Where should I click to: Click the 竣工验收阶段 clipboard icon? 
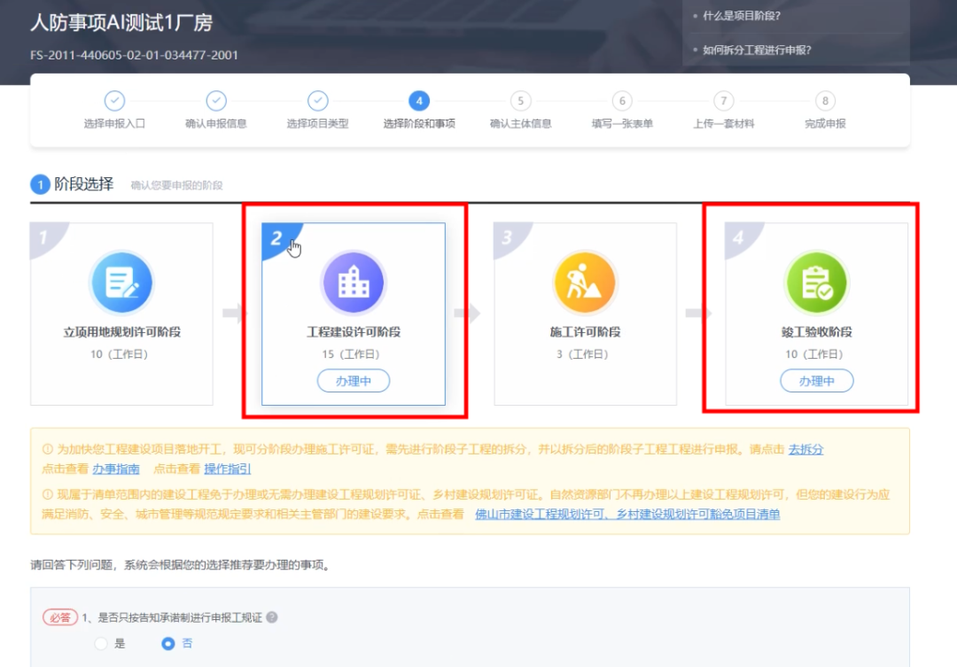pos(816,283)
